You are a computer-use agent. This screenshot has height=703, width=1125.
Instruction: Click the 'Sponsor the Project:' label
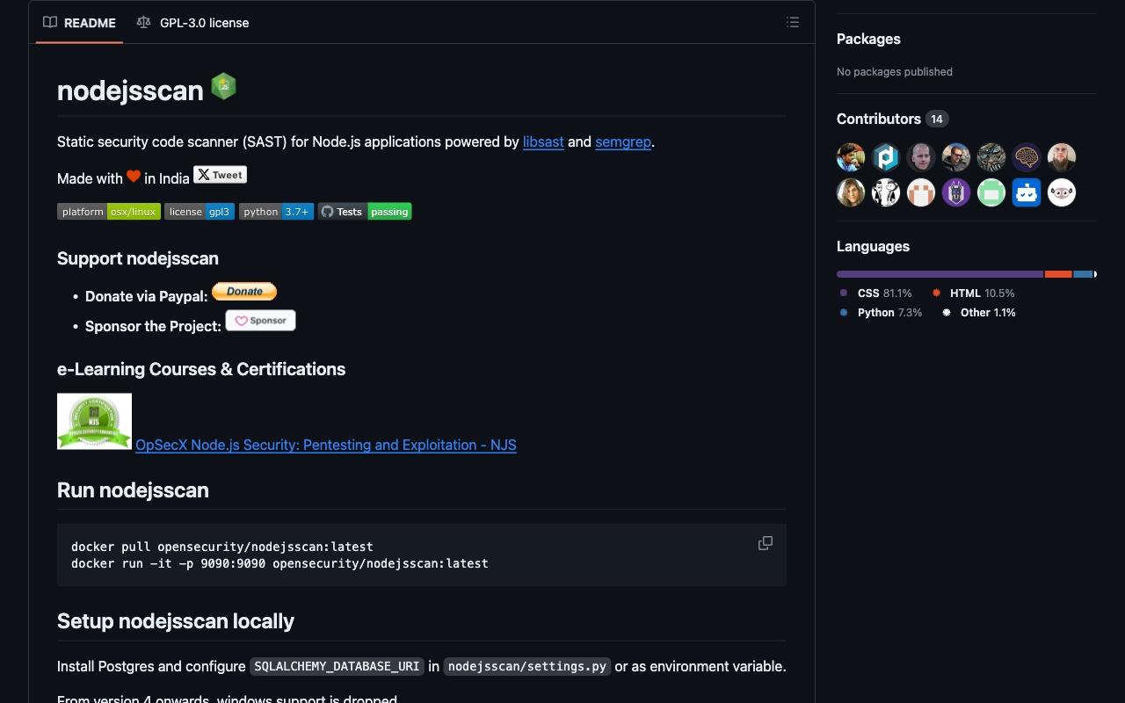tap(153, 326)
